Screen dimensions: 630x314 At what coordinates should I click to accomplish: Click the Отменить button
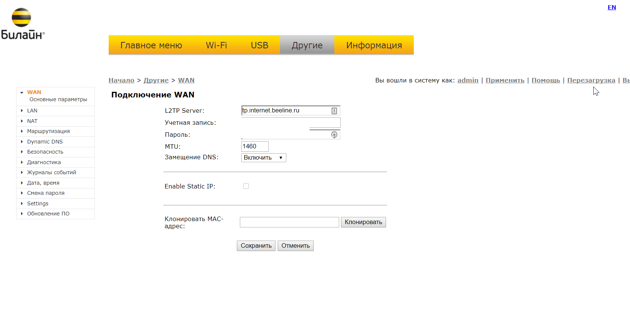296,246
